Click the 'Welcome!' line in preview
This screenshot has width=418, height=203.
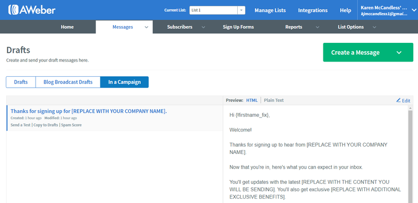click(240, 130)
